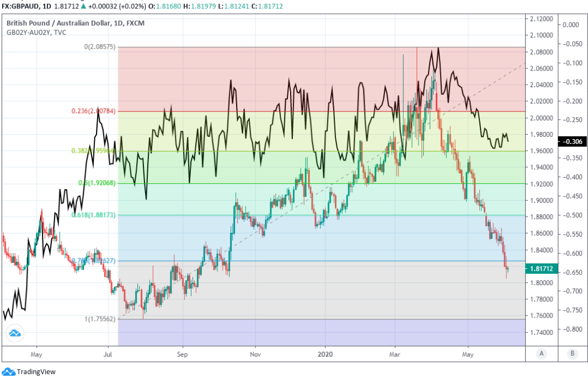Select the 0.236 (2.00784) Fibonacci level label
This screenshot has width=588, height=379.
point(93,111)
